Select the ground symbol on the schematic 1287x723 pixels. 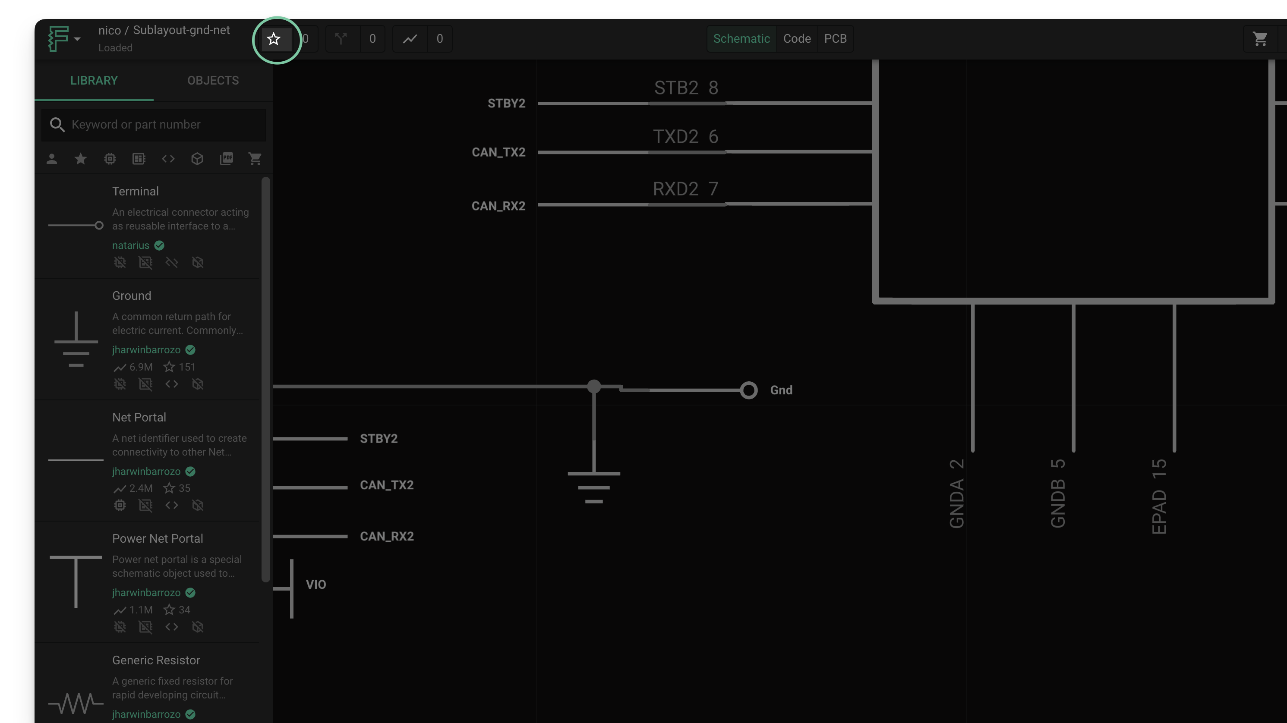(594, 487)
